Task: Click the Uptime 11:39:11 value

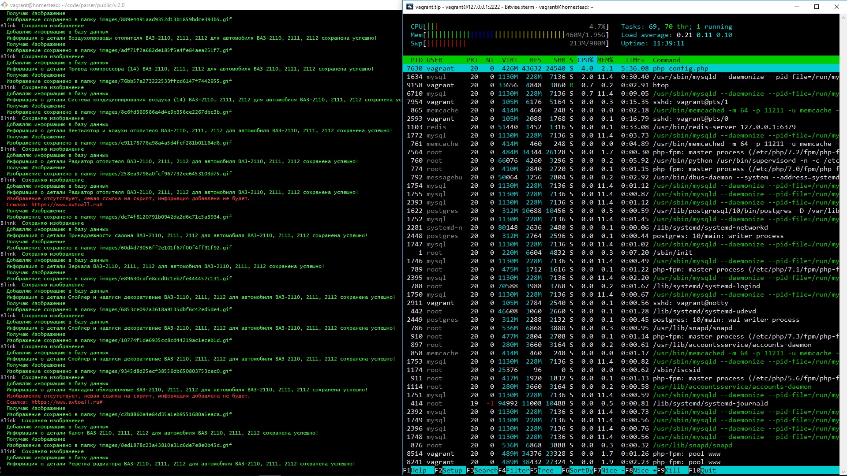Action: [x=668, y=43]
